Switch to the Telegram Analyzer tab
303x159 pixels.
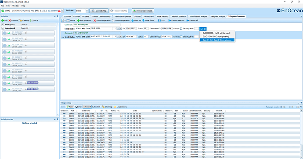218,16
